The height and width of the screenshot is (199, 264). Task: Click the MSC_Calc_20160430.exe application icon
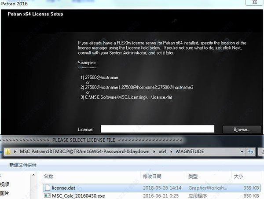(48, 195)
